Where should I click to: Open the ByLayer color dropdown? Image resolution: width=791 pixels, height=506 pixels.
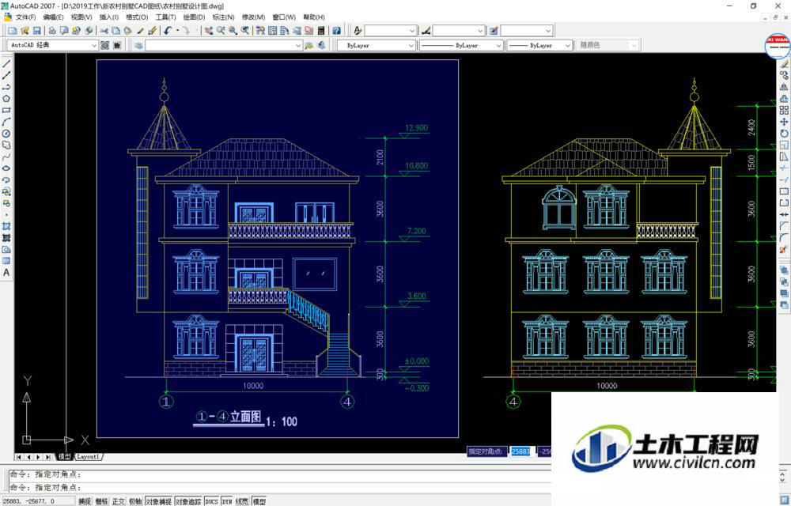(x=376, y=45)
